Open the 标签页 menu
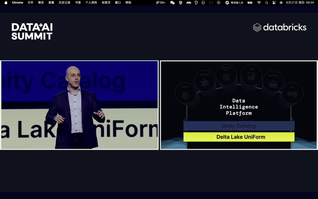 tap(106, 3)
